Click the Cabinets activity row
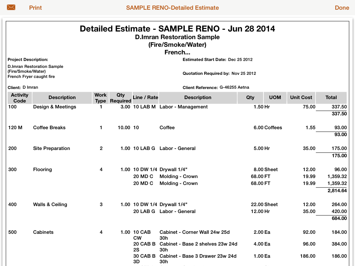 43,232
